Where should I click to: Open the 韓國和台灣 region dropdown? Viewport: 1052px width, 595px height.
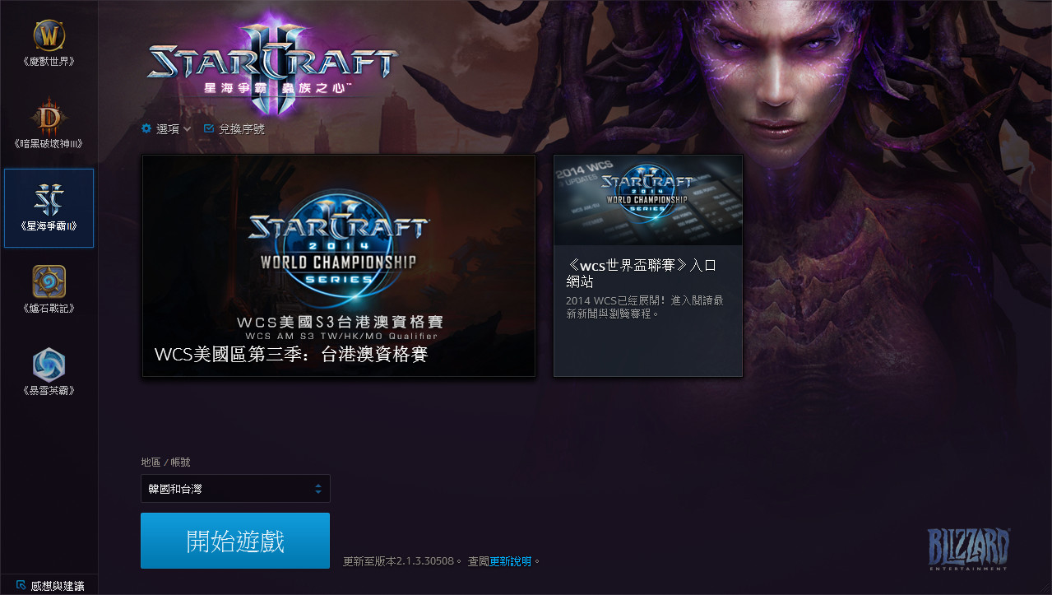coord(235,488)
